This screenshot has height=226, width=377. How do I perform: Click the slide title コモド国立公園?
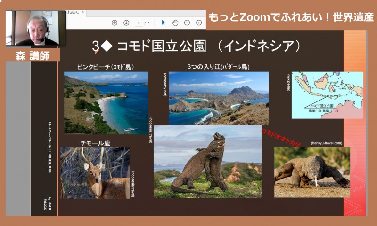coord(162,46)
